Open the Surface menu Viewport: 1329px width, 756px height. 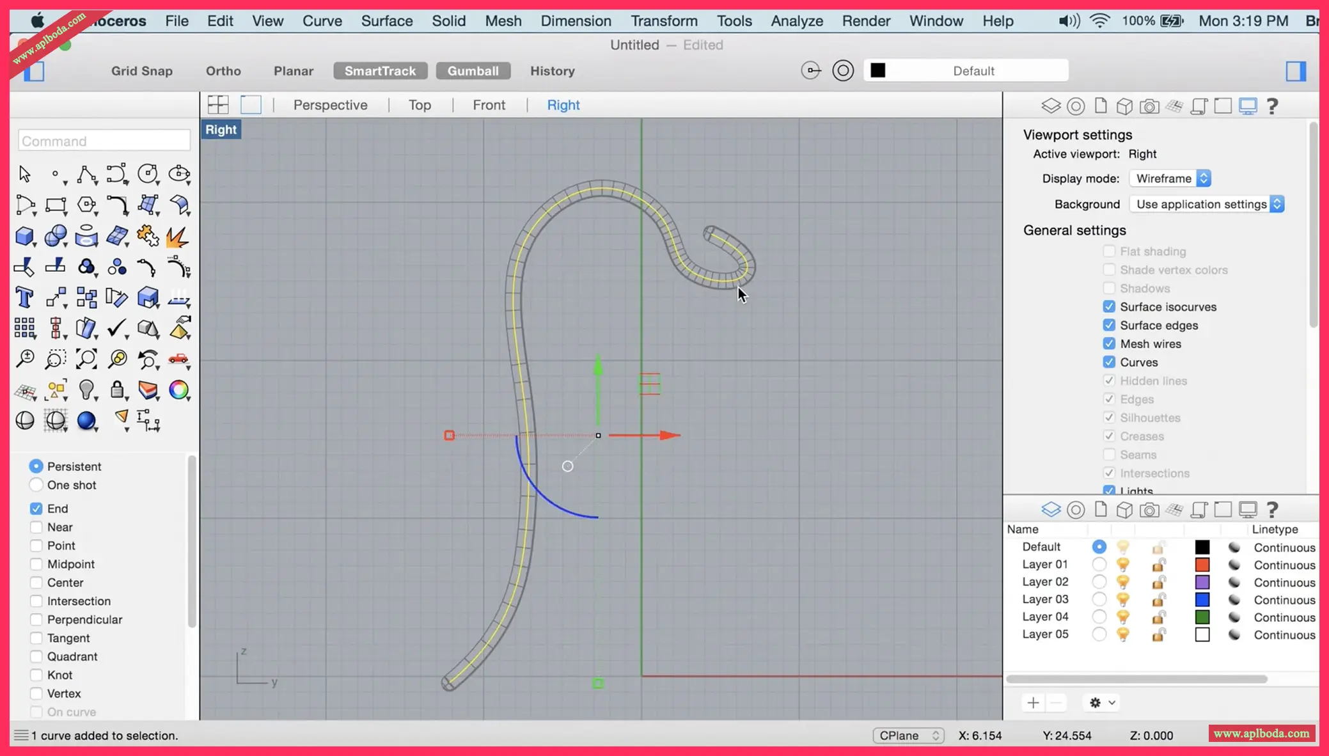coord(386,20)
